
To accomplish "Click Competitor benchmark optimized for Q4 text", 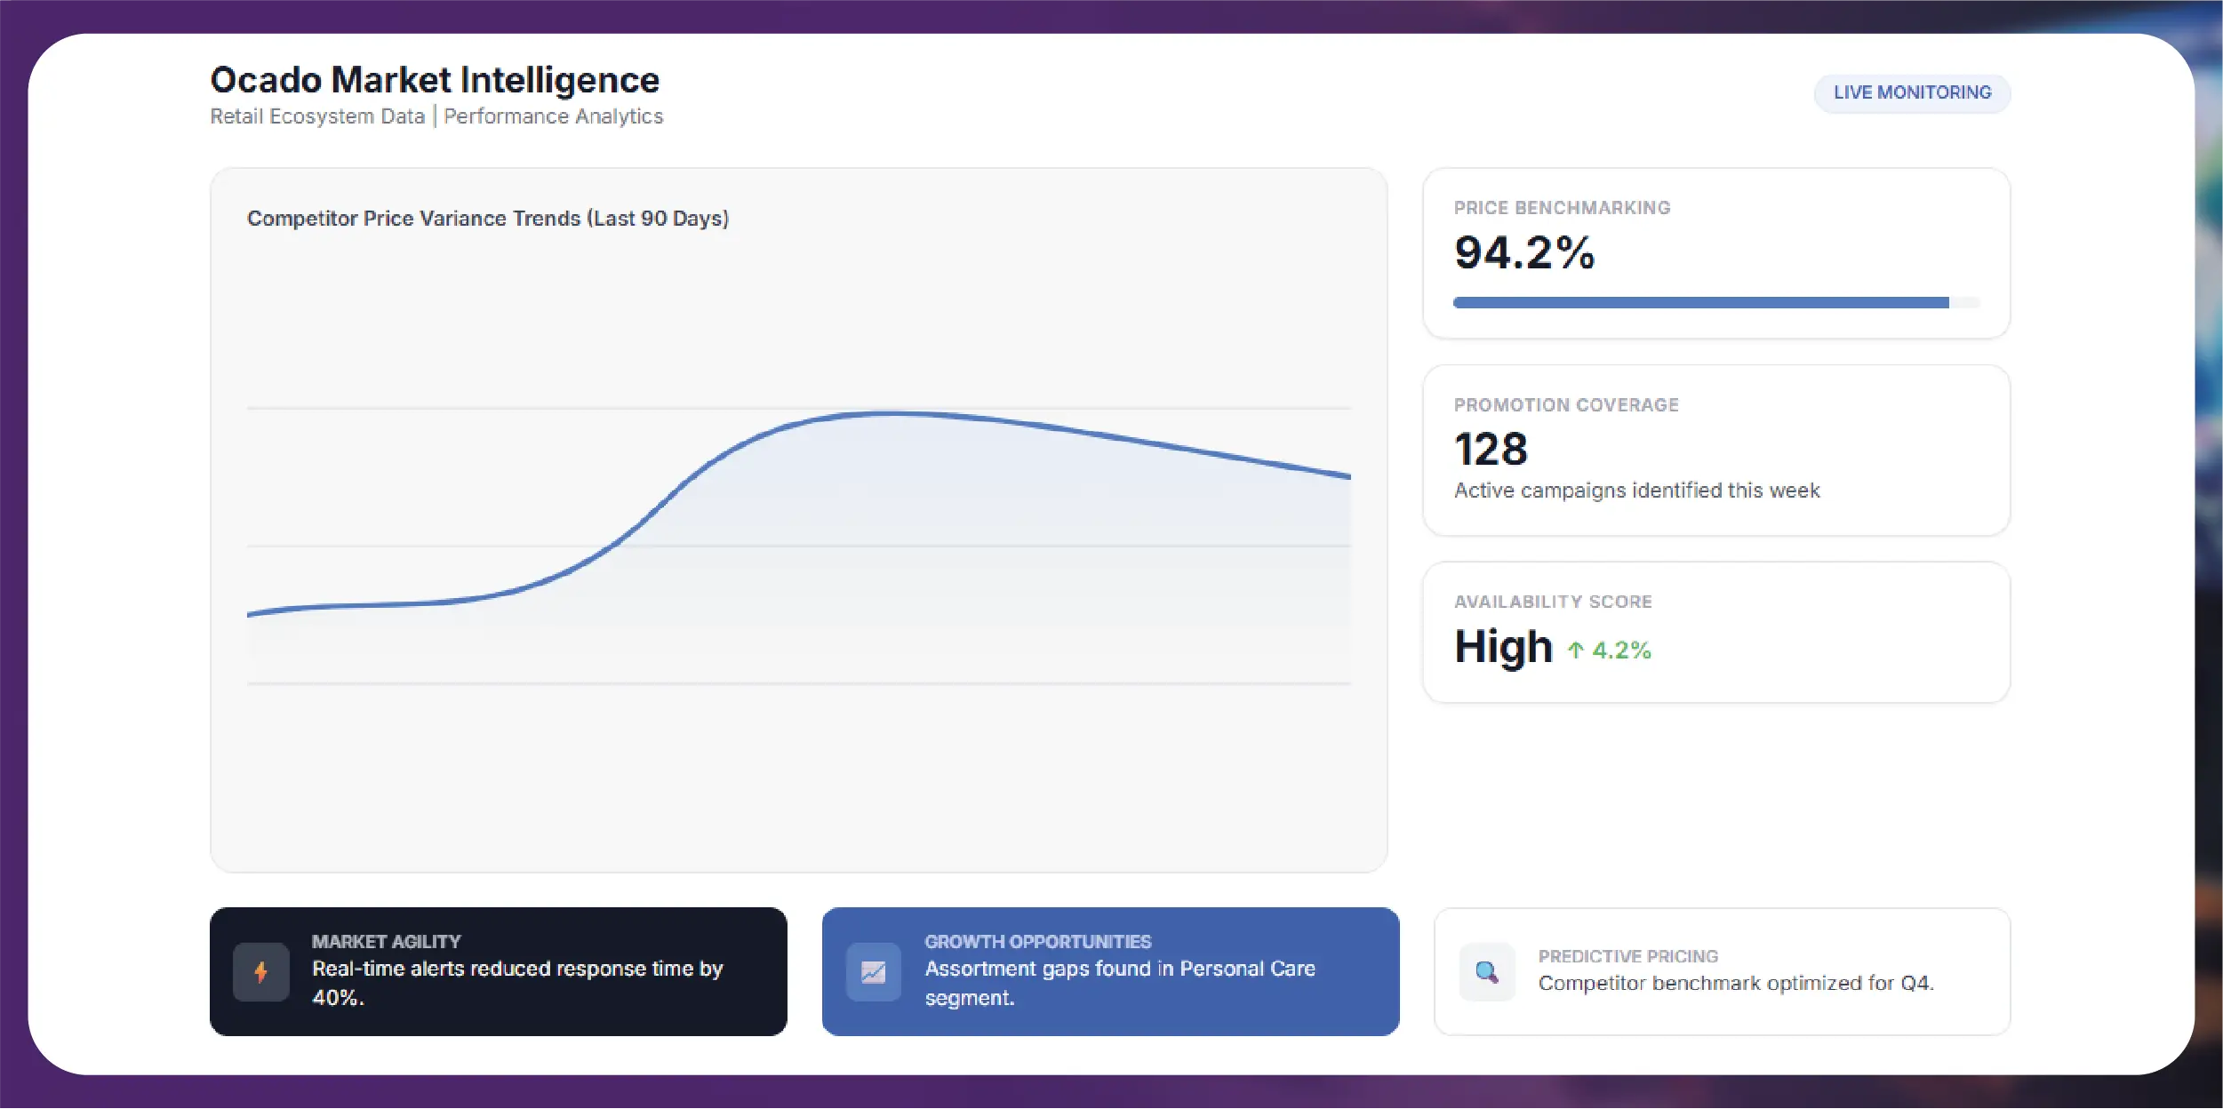I will [1736, 984].
